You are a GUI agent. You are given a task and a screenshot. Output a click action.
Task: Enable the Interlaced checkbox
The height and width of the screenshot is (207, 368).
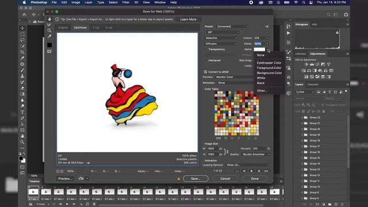pyautogui.click(x=206, y=60)
